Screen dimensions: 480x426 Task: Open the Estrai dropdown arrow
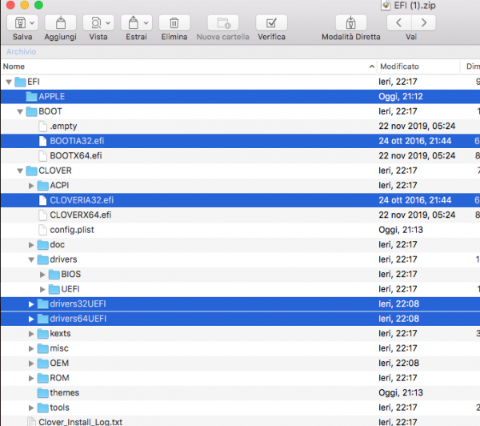(x=146, y=23)
